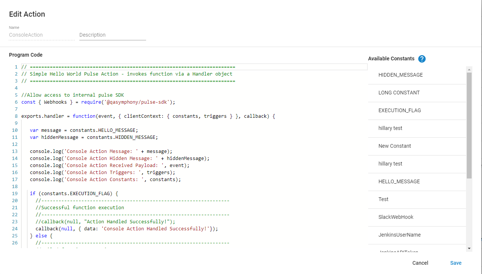Click the Available Constants help icon
This screenshot has height=274, width=482.
click(422, 59)
